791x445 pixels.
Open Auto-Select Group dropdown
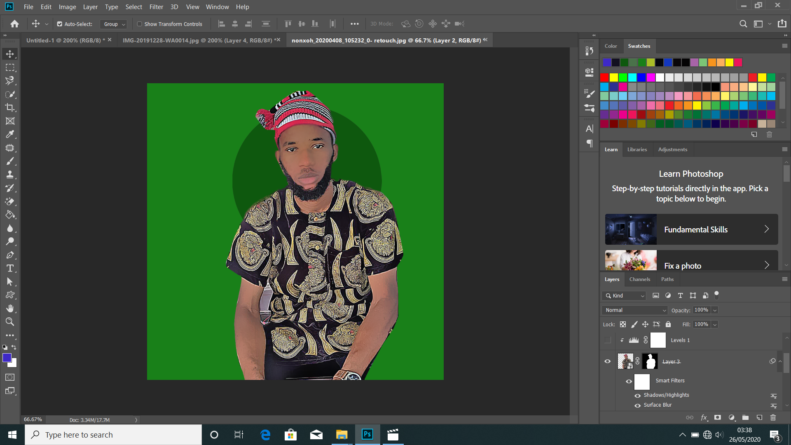tap(113, 24)
